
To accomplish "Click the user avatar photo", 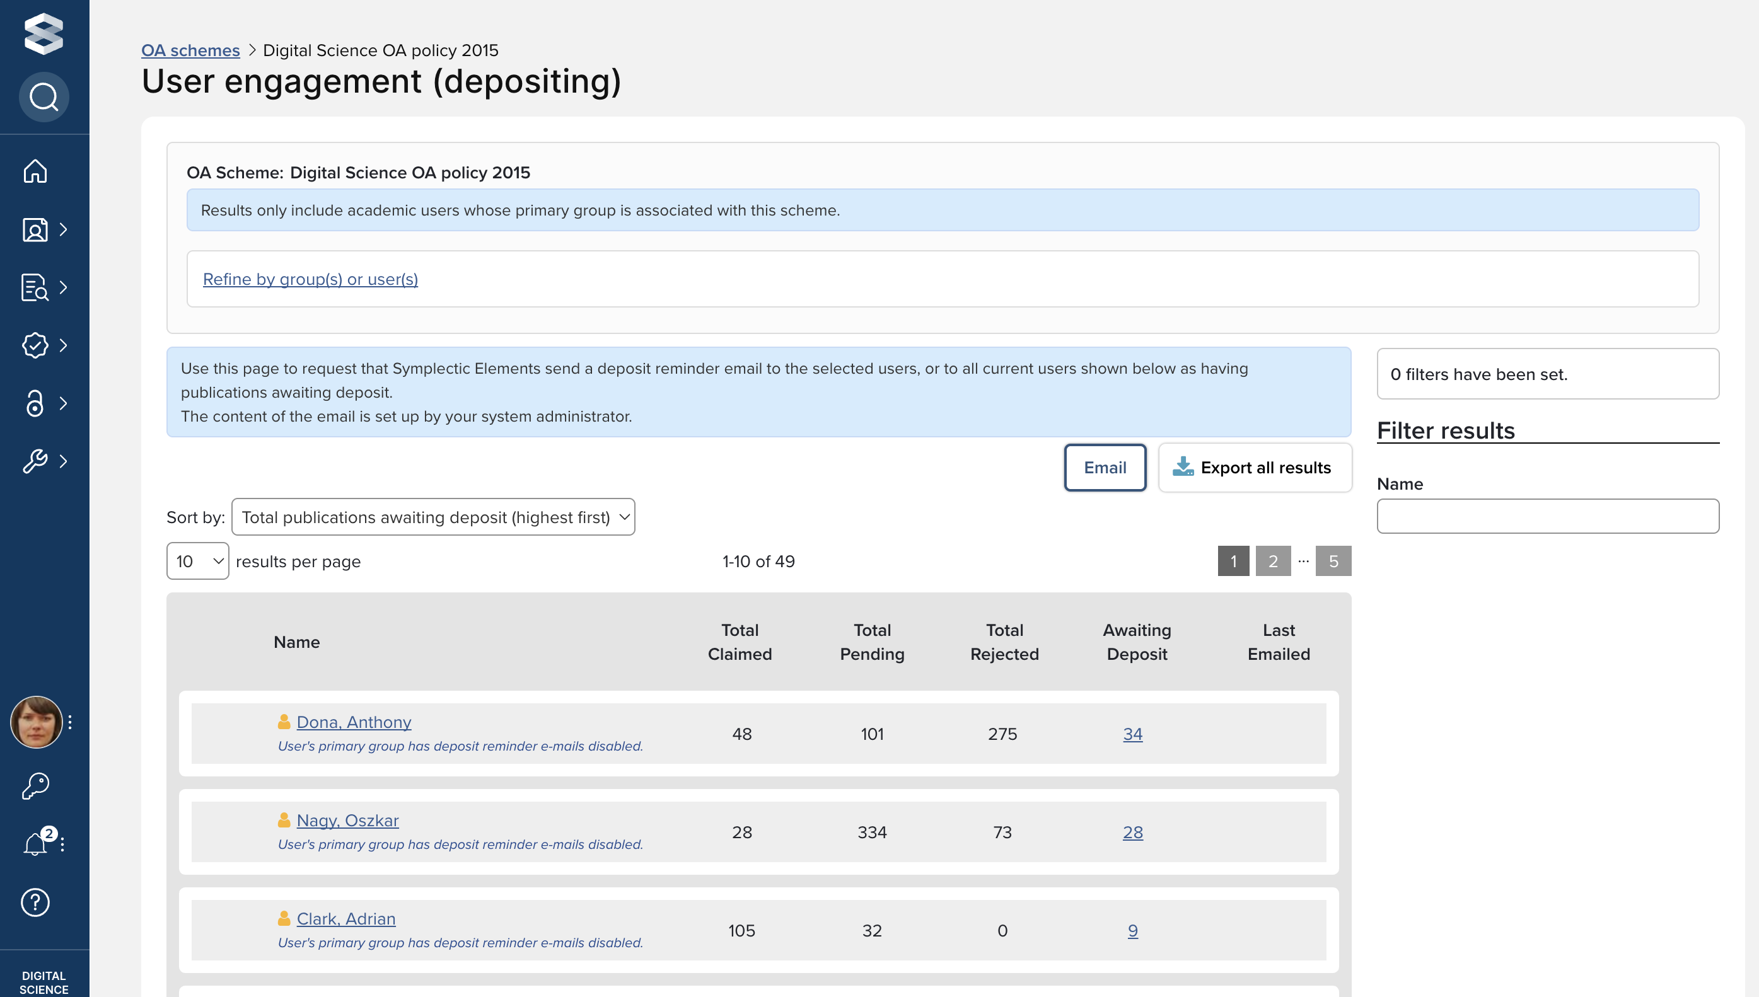I will tap(37, 722).
